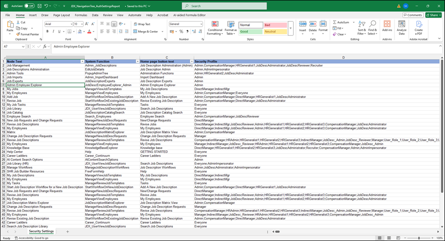This screenshot has width=445, height=241.
Task: Click the Comma Style icon
Action: click(187, 32)
